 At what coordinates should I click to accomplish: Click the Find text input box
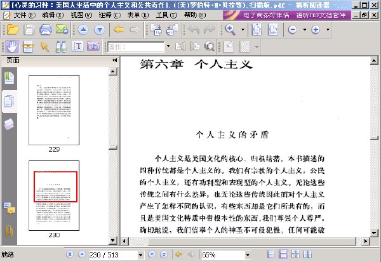pos(136,46)
